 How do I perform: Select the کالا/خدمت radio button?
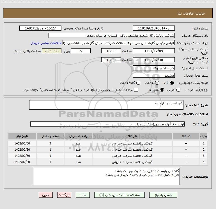138,83
